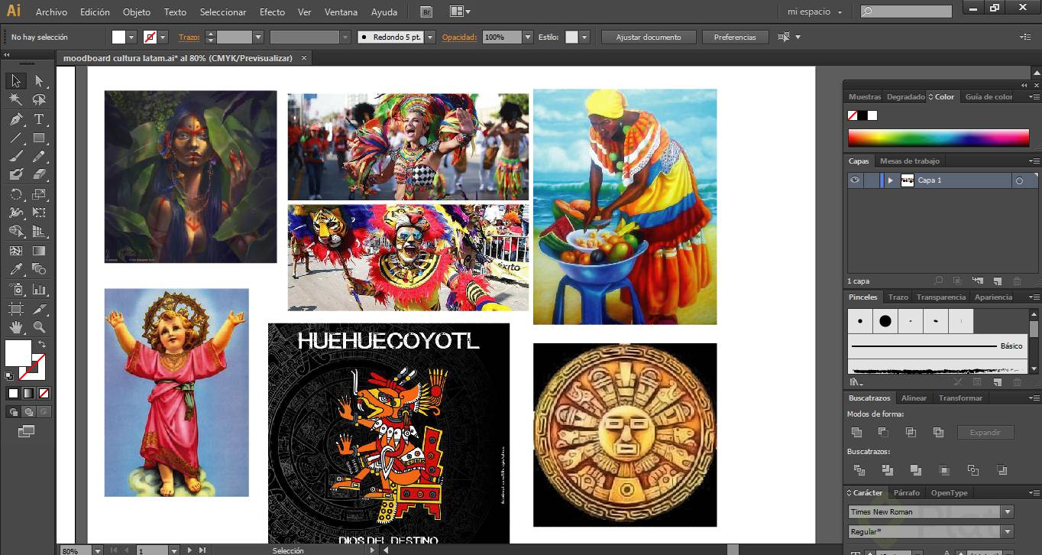Select the Perspective Grid tool

(x=39, y=232)
